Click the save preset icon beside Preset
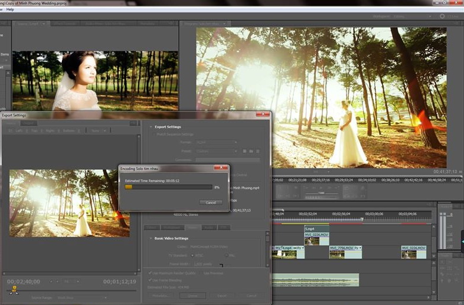 point(244,151)
